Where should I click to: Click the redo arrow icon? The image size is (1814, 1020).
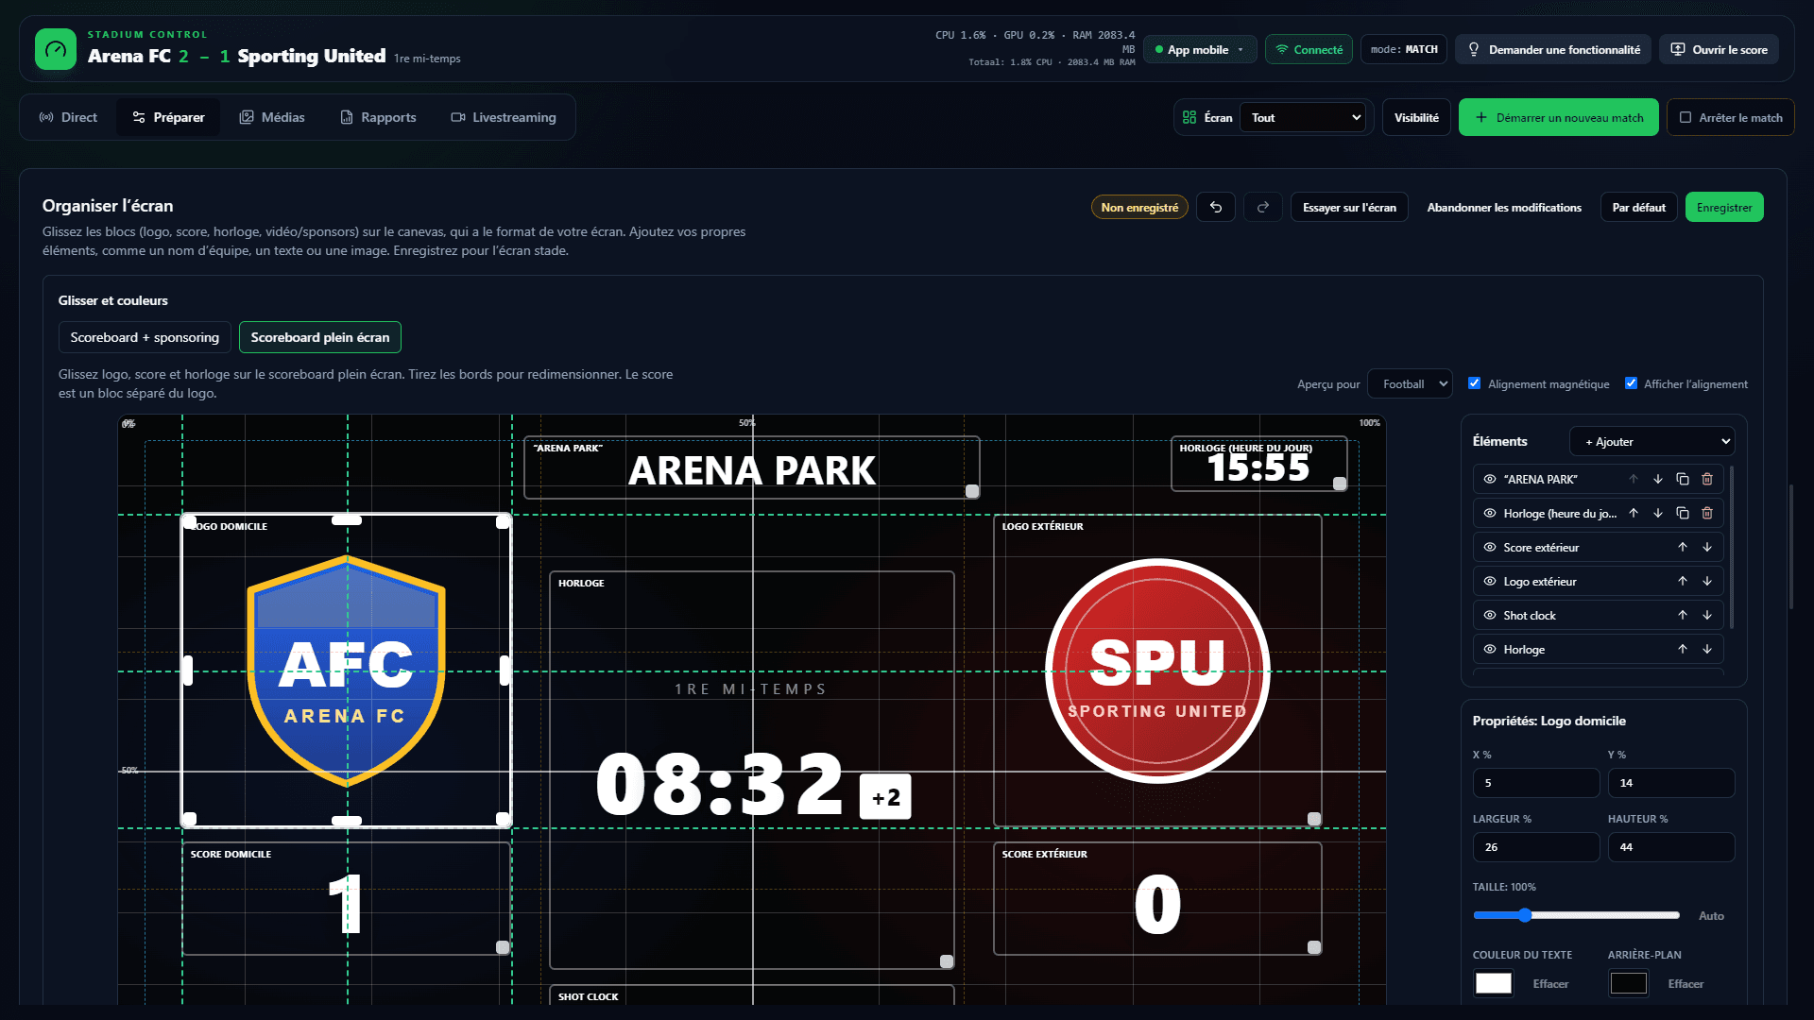click(x=1263, y=207)
